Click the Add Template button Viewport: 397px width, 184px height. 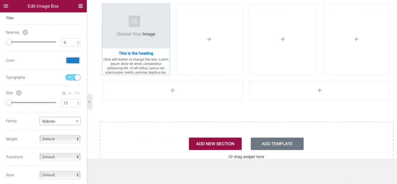tap(277, 144)
